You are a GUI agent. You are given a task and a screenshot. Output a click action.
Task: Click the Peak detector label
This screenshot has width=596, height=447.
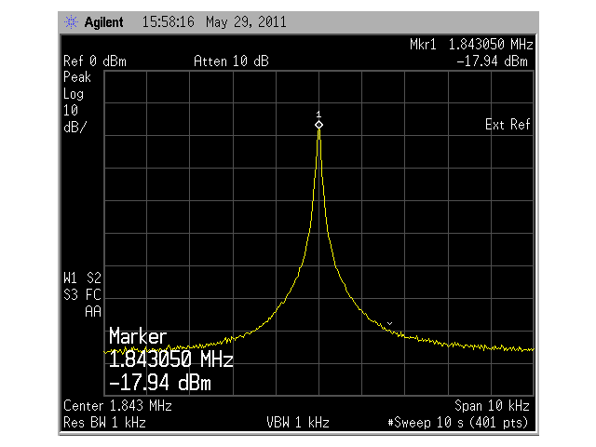77,77
